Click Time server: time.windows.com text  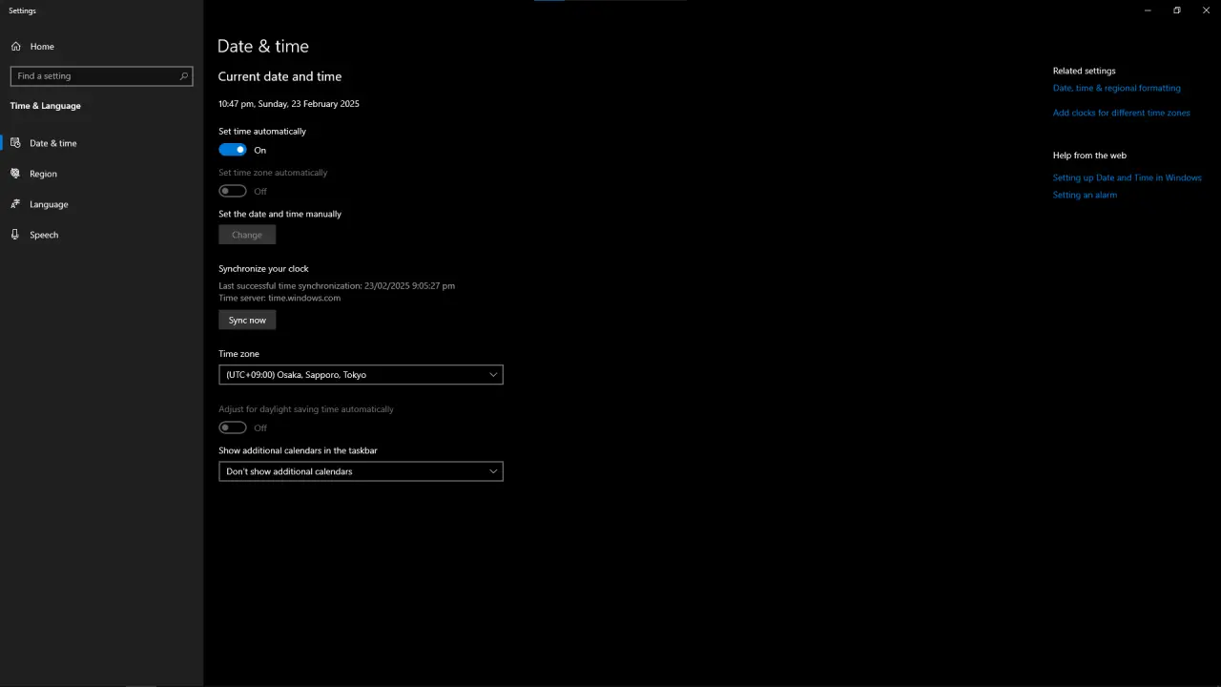point(279,298)
